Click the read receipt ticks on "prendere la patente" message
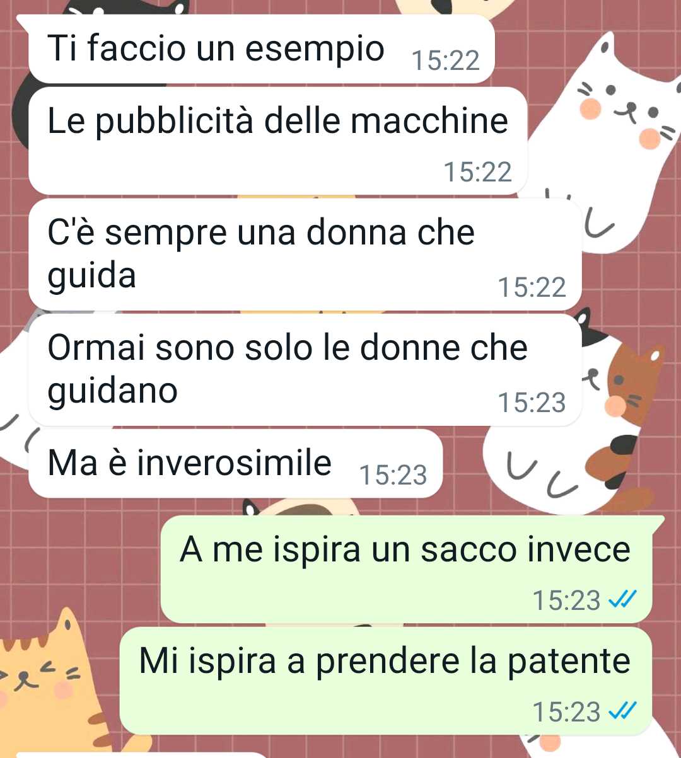The width and height of the screenshot is (681, 758). tap(620, 712)
